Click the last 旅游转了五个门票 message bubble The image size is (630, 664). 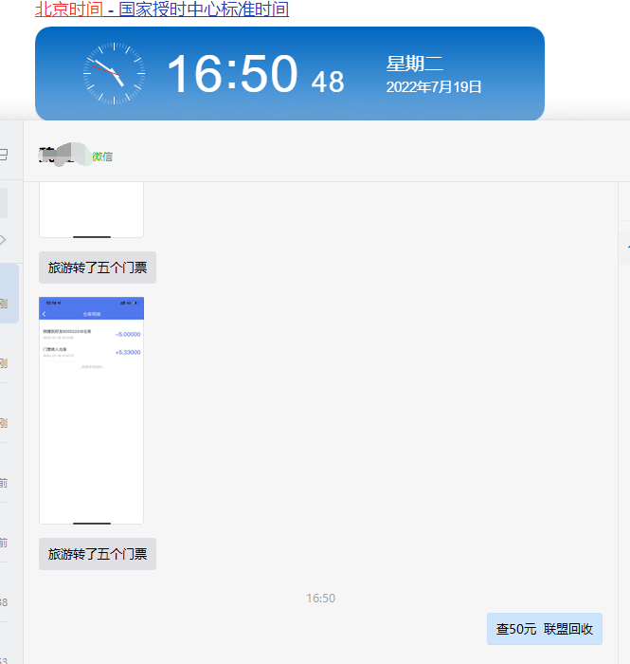coord(98,554)
